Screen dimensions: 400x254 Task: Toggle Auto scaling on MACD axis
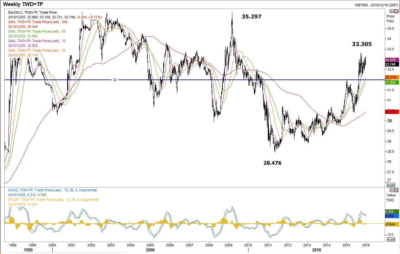coord(391,239)
